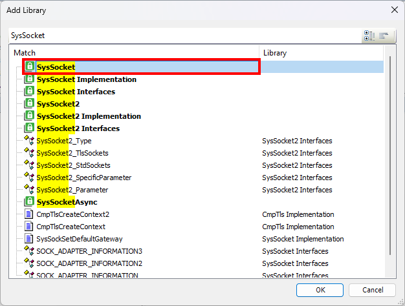The image size is (405, 306).
Task: Select SysSocket2_SpecificParameter entry
Action: point(84,178)
